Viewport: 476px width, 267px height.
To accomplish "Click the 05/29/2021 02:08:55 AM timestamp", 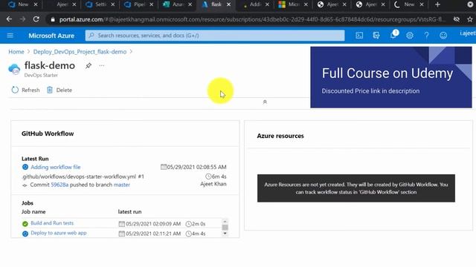I will point(196,167).
